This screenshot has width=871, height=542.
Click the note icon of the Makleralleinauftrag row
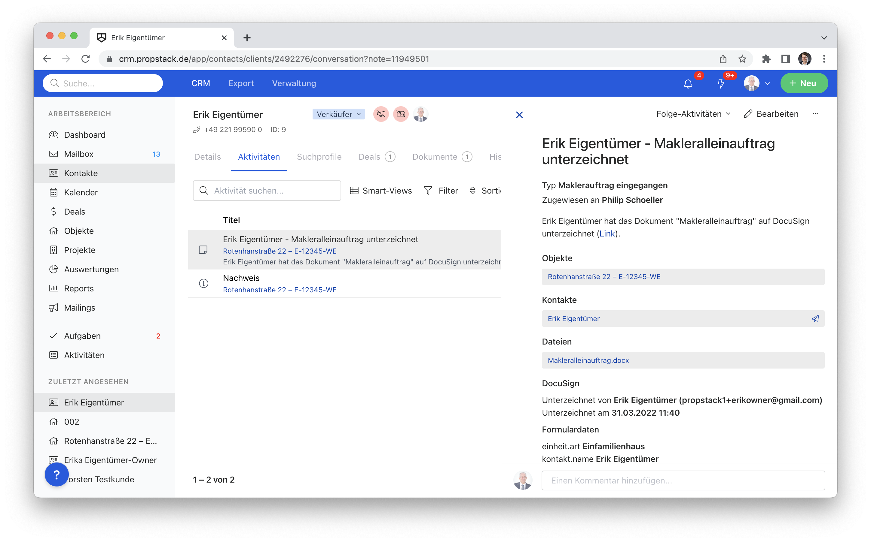[203, 250]
